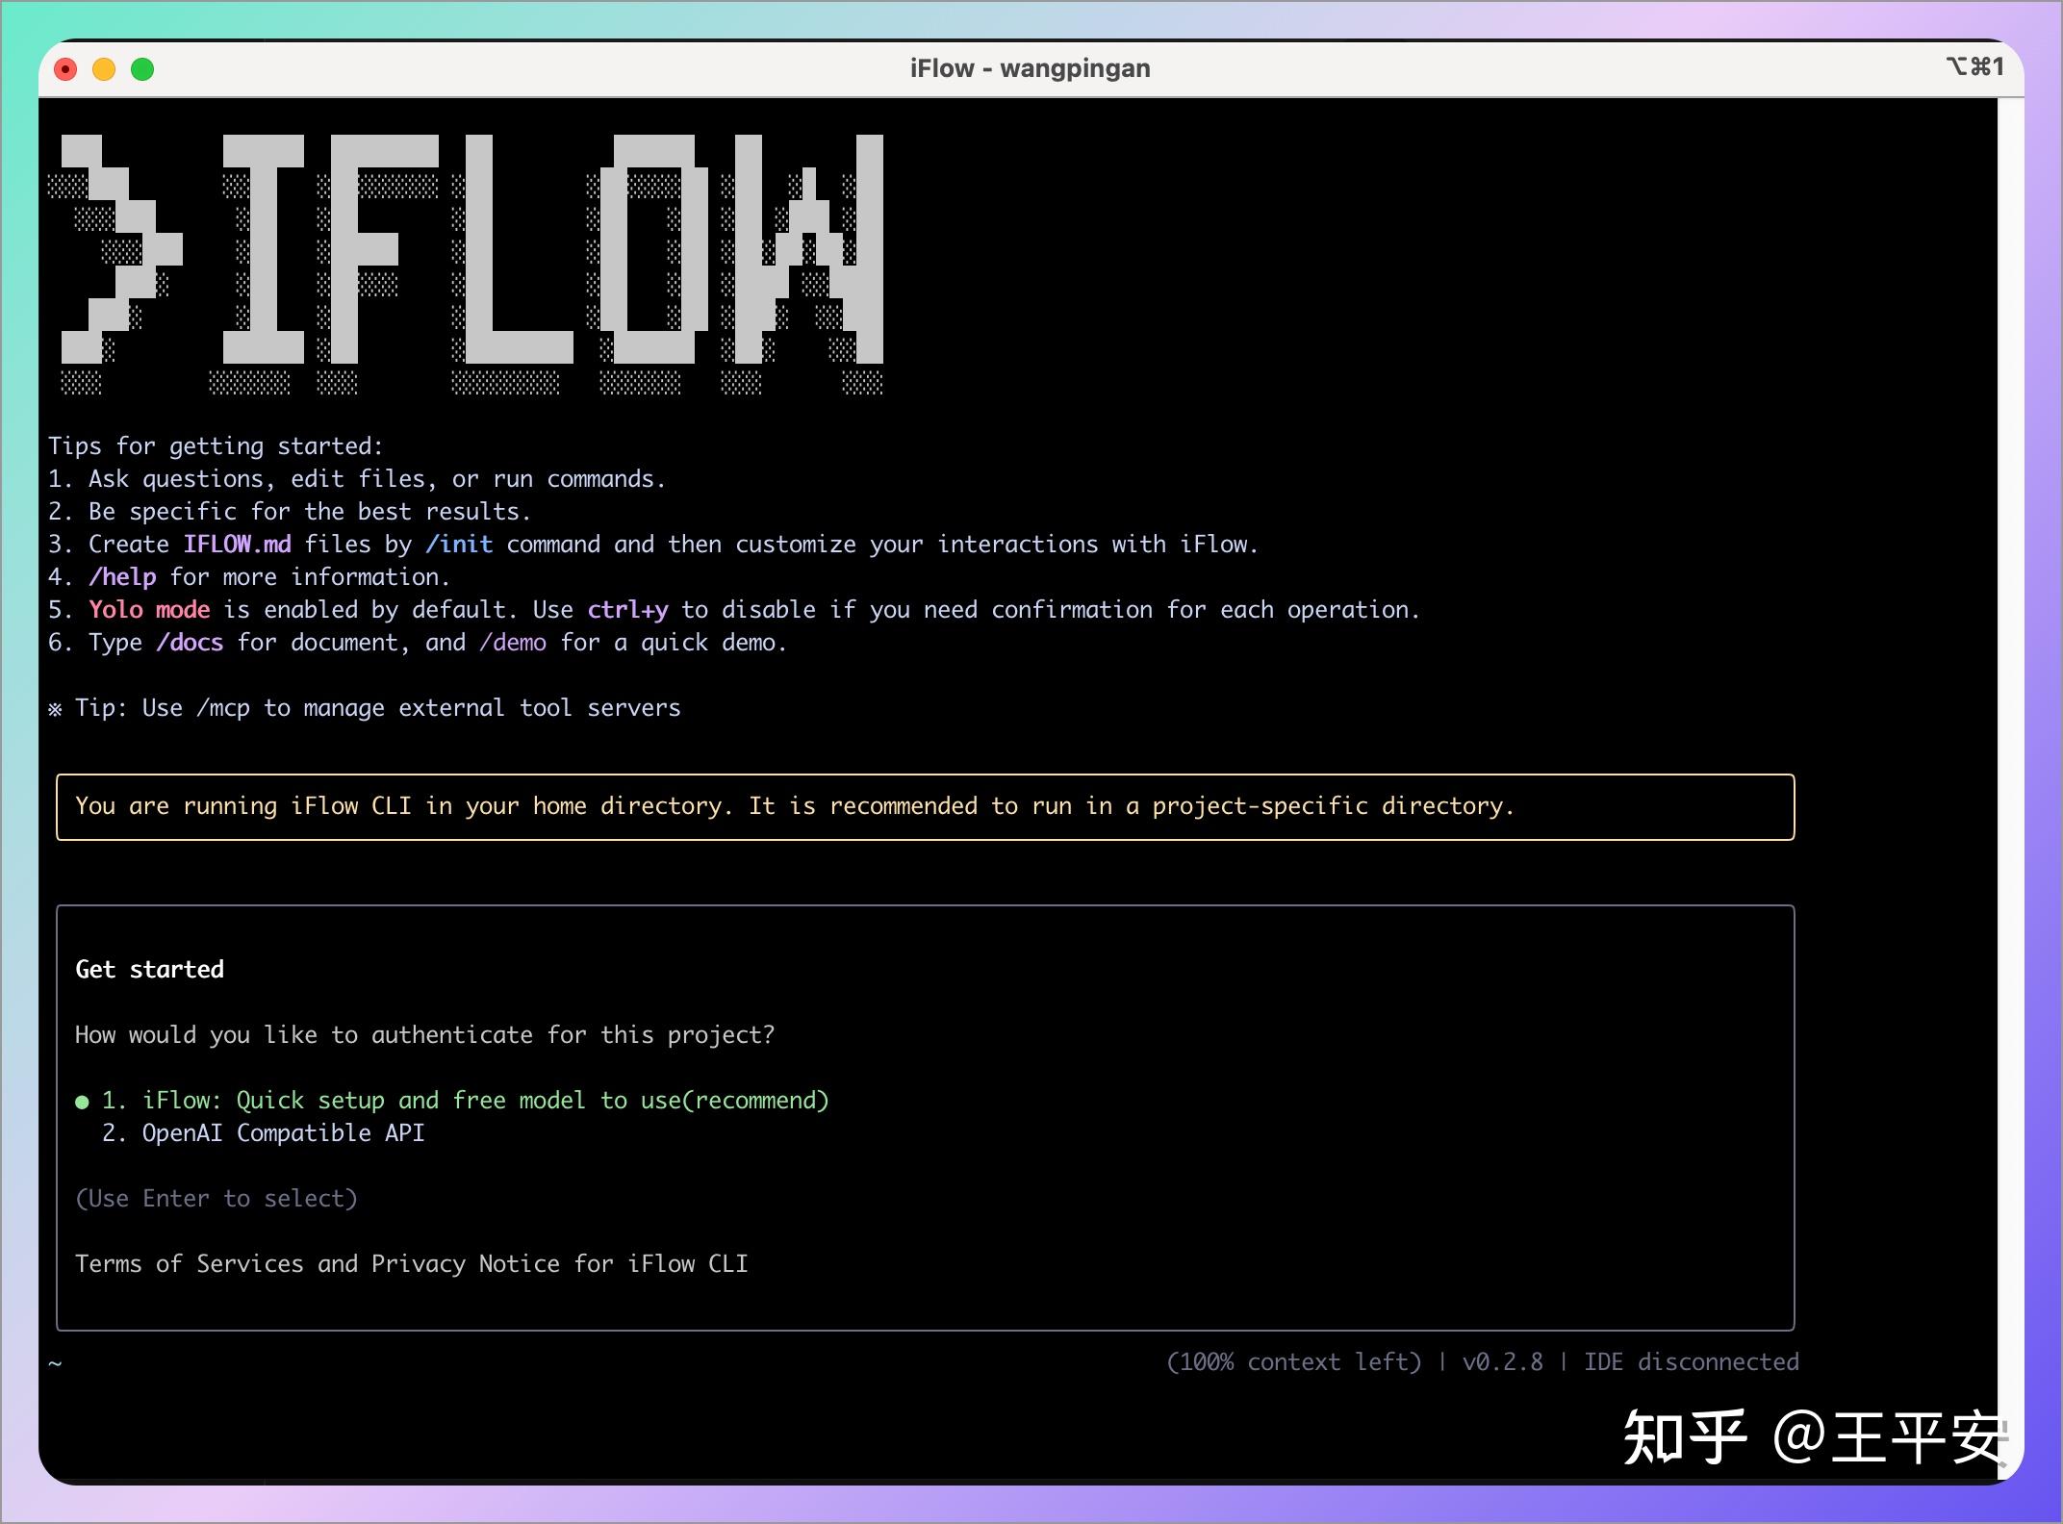Click the /help command text
Image resolution: width=2063 pixels, height=1524 pixels.
tap(121, 576)
